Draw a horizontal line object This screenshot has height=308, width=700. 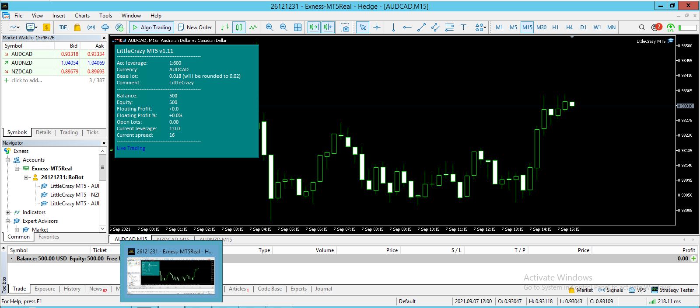point(407,27)
